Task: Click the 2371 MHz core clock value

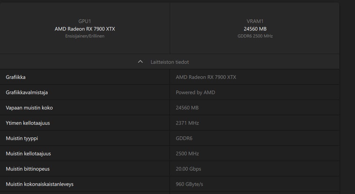Action: 187,123
